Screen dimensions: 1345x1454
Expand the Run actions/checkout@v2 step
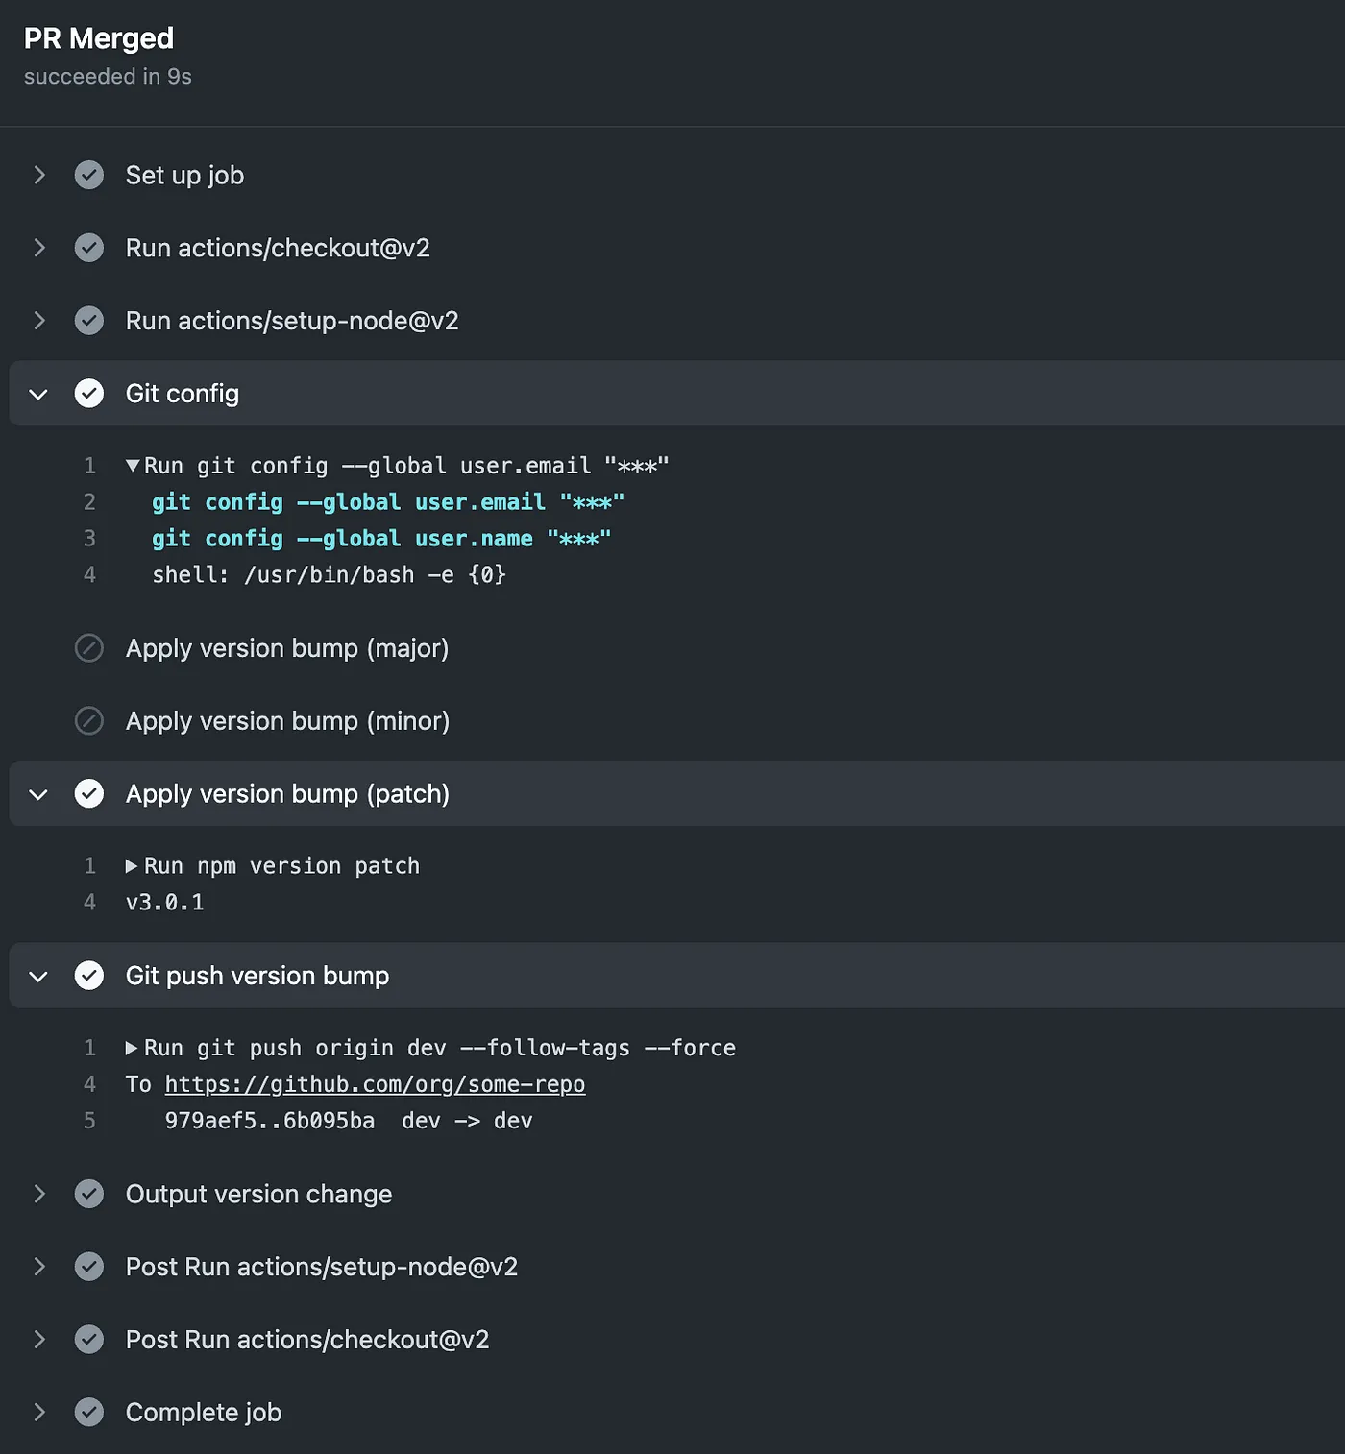39,248
